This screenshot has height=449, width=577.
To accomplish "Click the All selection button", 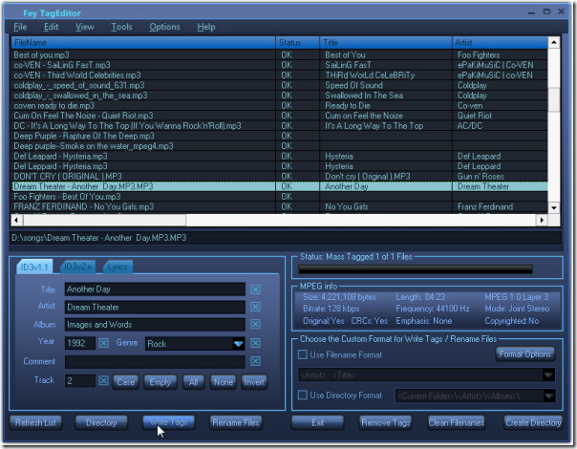I will (x=194, y=382).
